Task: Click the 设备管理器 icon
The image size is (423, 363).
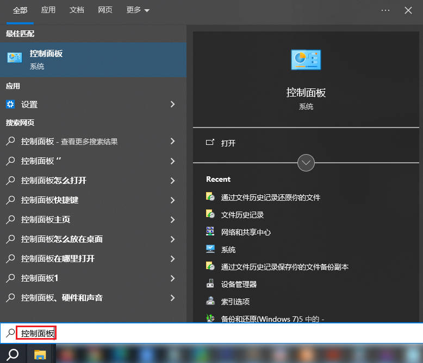Action: (210, 284)
